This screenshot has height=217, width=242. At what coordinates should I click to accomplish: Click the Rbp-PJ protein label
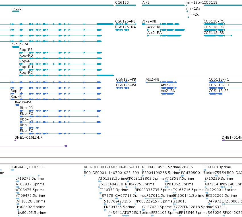(16, 91)
